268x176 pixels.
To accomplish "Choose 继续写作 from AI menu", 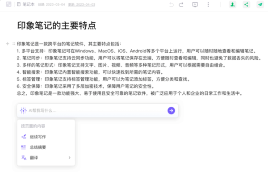I will pyautogui.click(x=46, y=137).
